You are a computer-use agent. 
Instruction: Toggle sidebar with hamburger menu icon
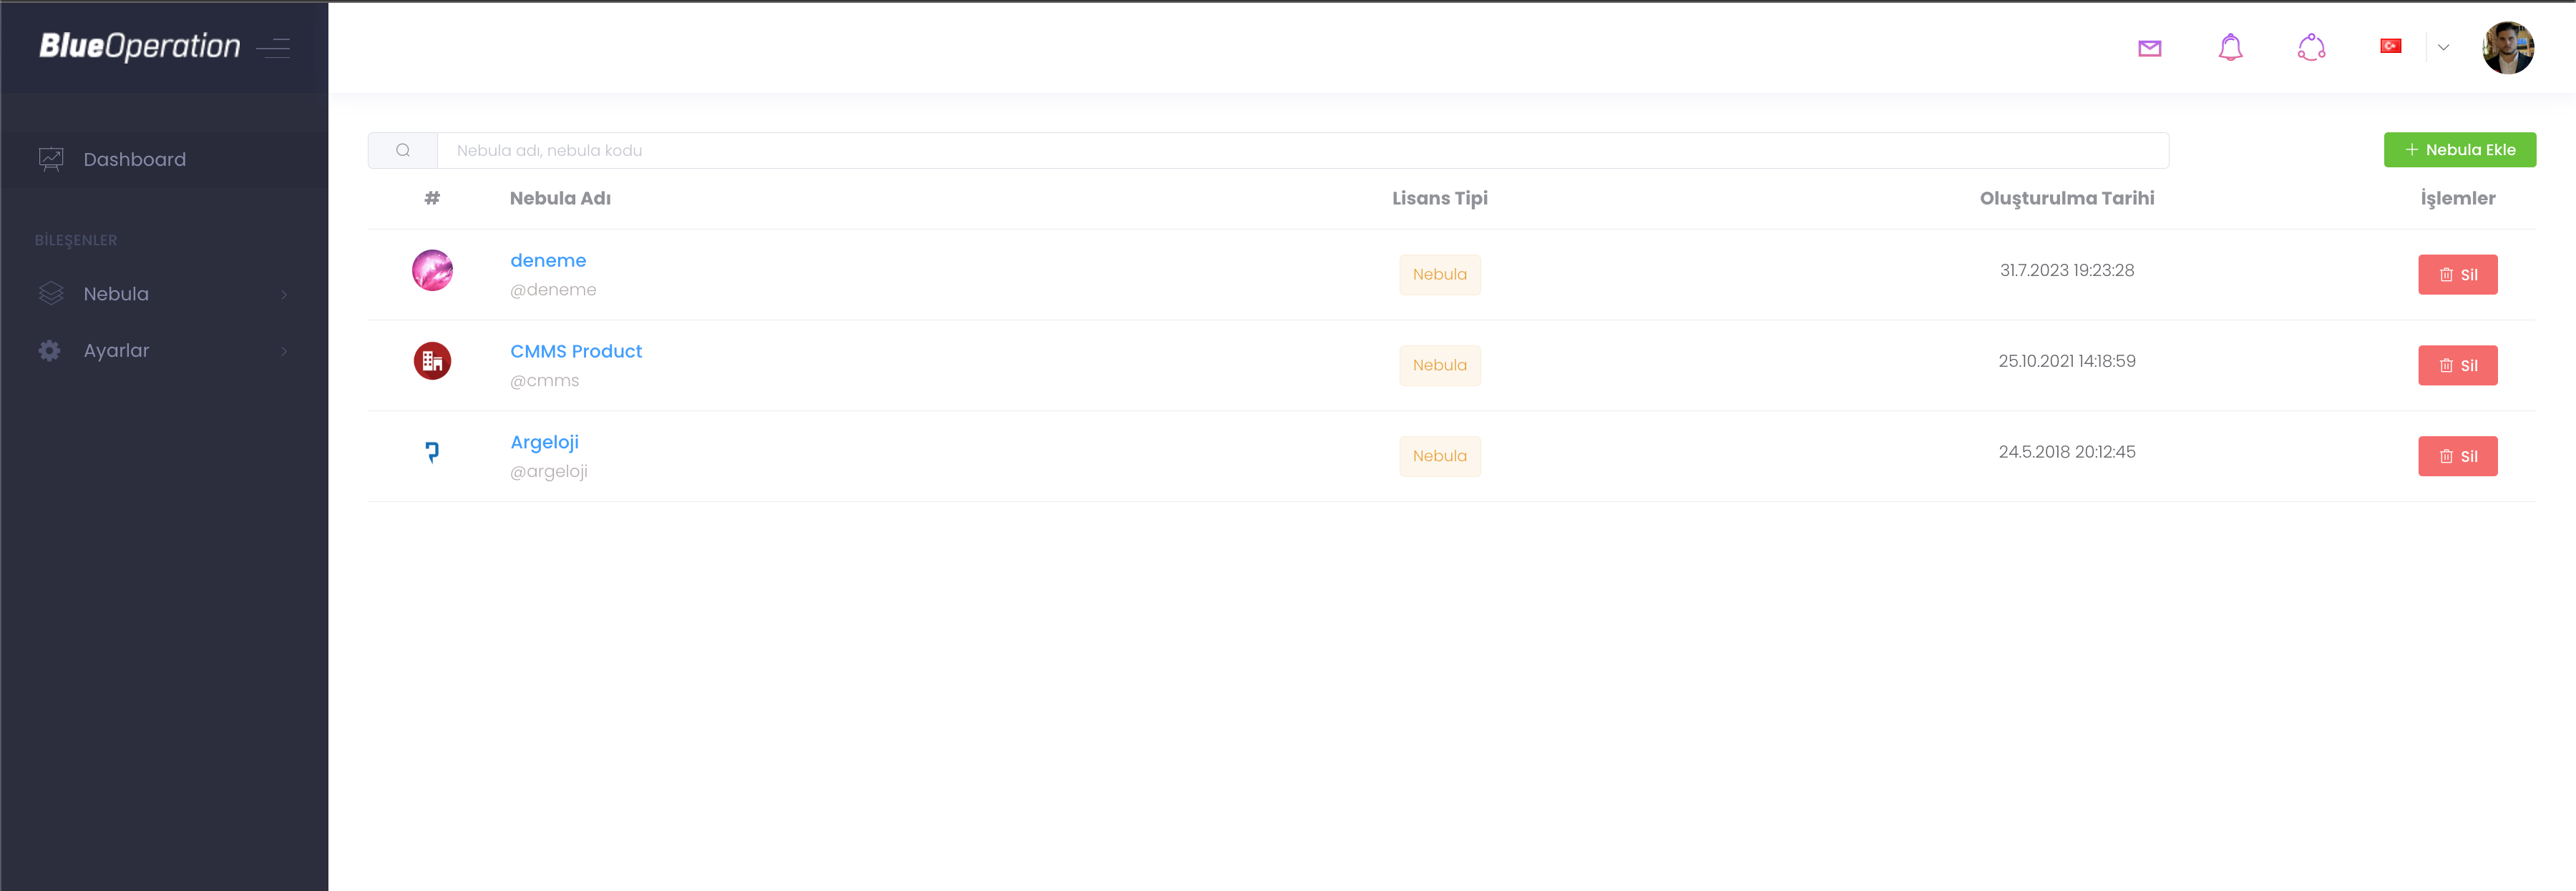click(273, 48)
